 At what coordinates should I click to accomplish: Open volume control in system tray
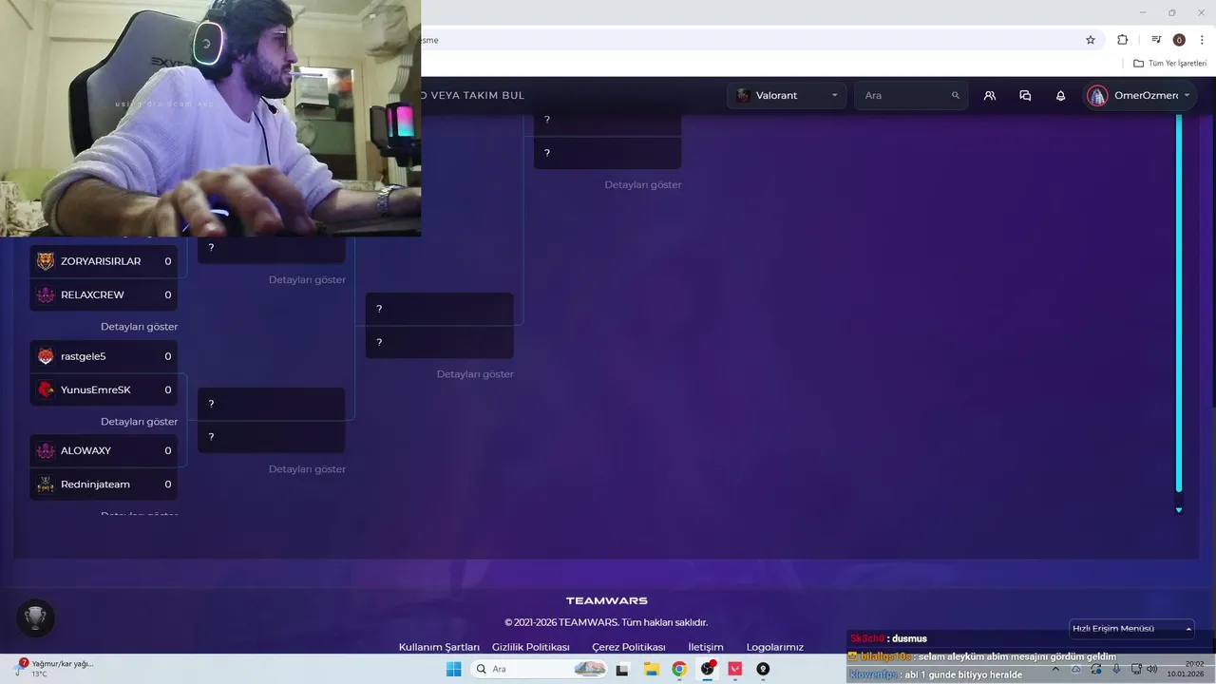(x=1152, y=669)
